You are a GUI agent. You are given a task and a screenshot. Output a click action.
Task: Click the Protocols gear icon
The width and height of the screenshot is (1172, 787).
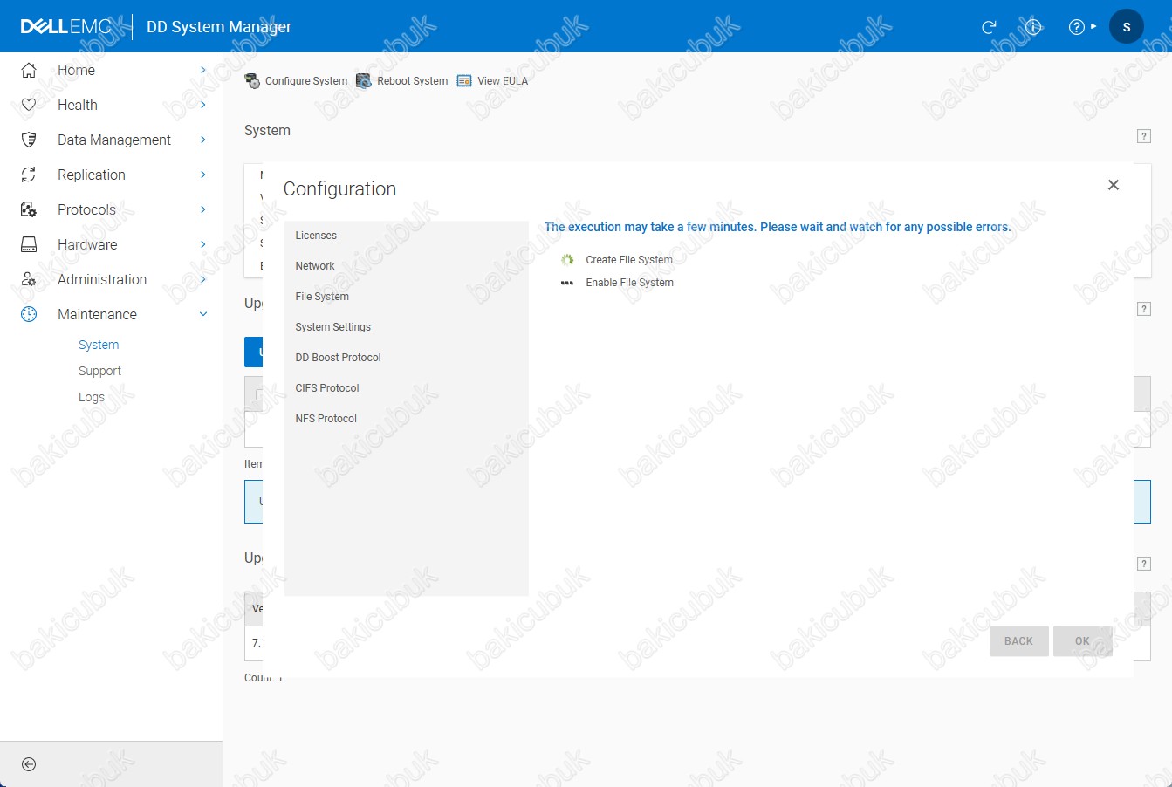pos(29,209)
